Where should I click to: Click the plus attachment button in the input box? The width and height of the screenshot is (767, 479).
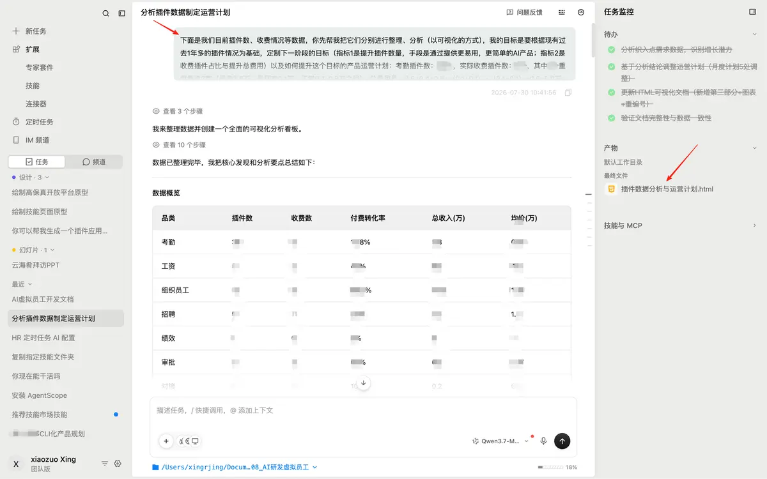[166, 441]
